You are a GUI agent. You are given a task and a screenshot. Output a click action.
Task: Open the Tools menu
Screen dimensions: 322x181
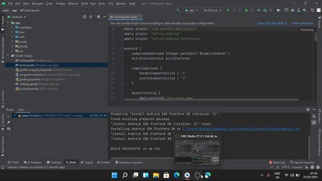(102, 4)
